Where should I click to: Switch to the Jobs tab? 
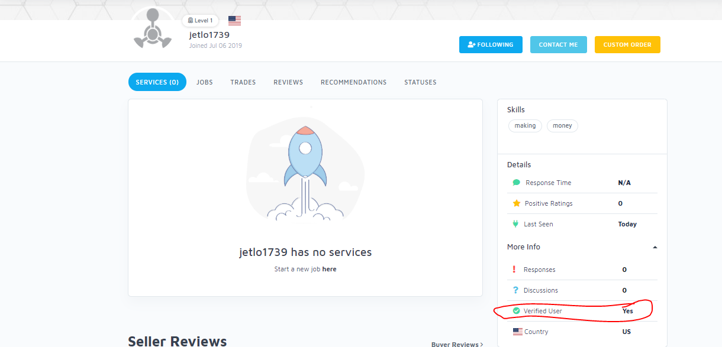tap(204, 82)
